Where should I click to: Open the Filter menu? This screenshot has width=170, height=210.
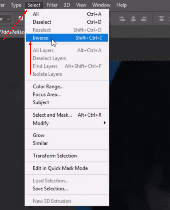coord(52,5)
